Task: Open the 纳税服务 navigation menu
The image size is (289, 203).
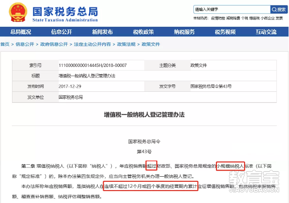Action: [184, 32]
